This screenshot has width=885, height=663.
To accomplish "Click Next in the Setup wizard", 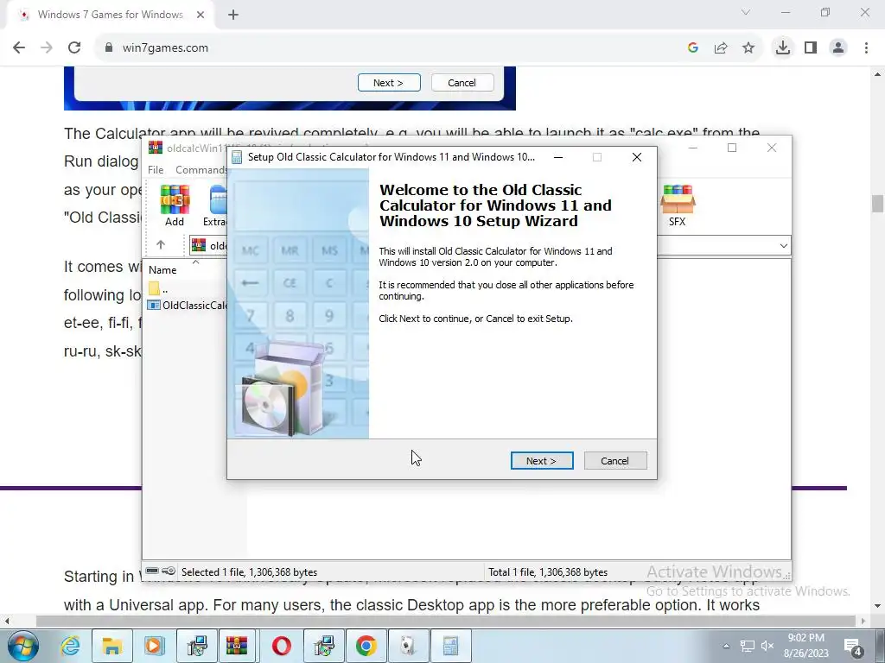I will coord(542,461).
